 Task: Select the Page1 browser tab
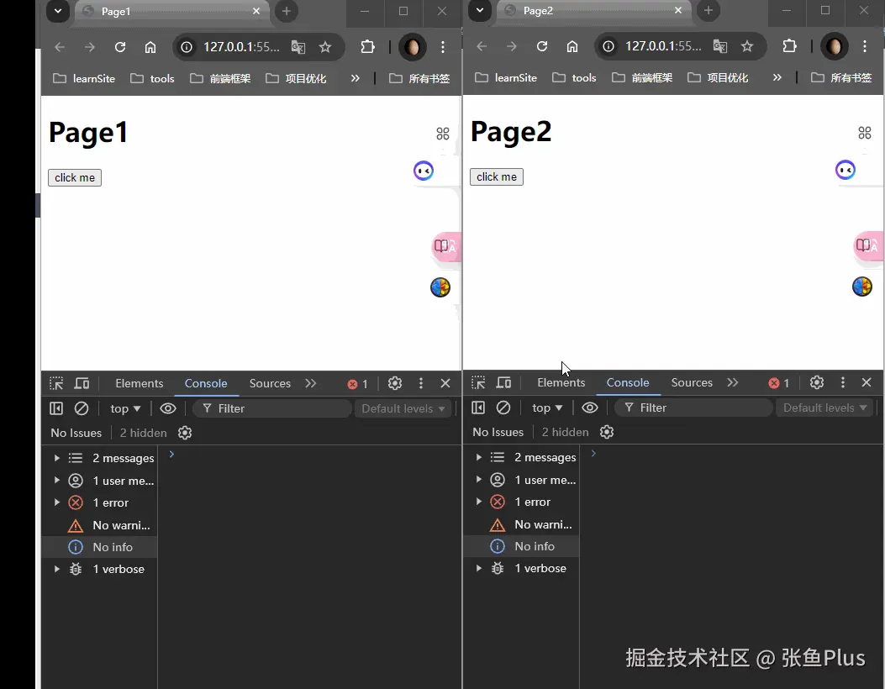coord(172,11)
